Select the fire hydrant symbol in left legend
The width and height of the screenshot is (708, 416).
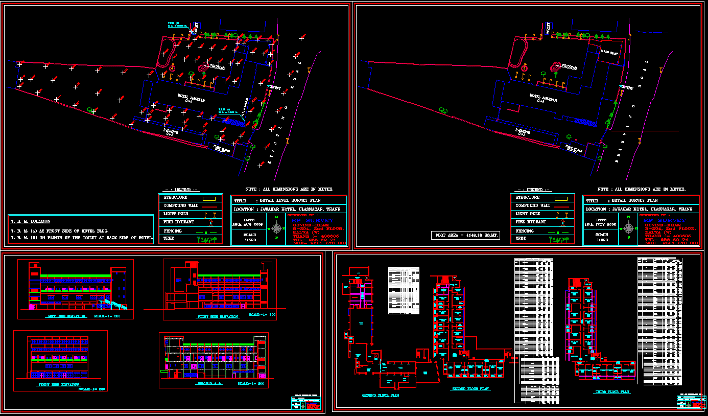click(x=210, y=223)
